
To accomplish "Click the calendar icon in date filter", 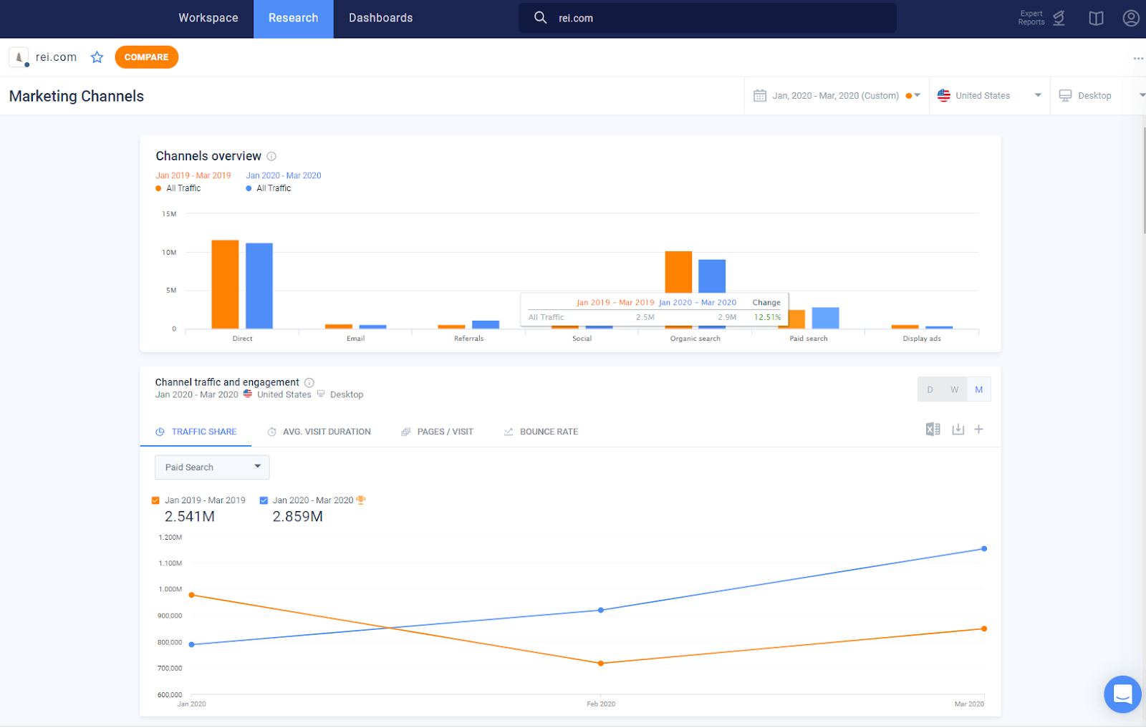I will [x=760, y=95].
